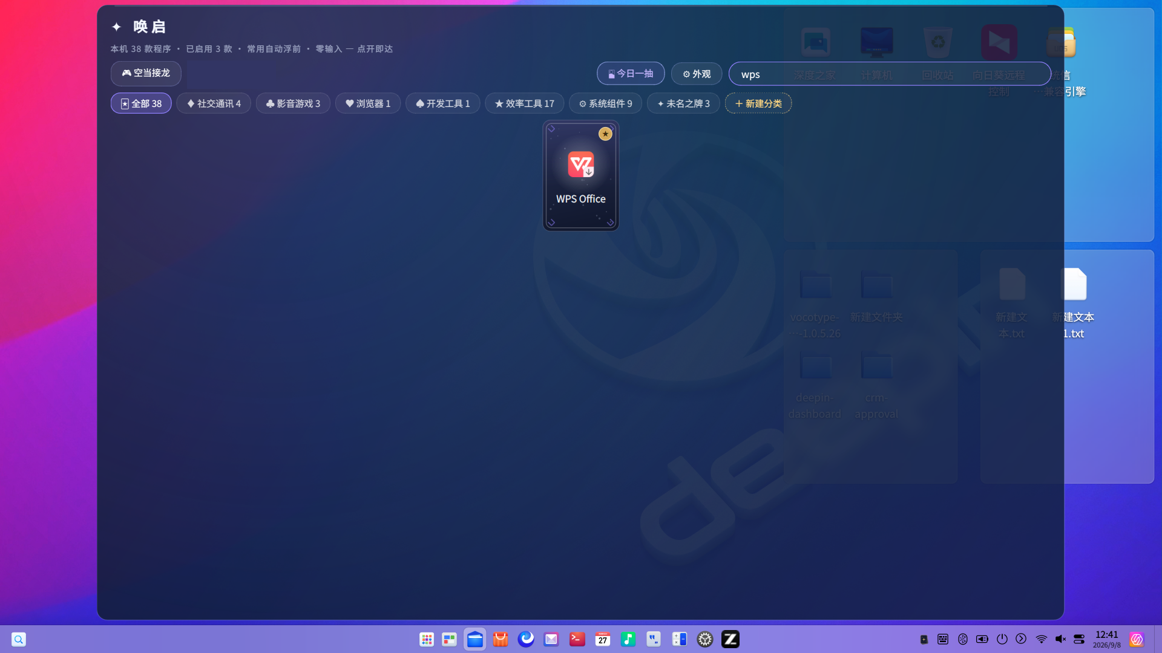Open the quick settings toggles icon
The image size is (1162, 653).
point(1079,639)
